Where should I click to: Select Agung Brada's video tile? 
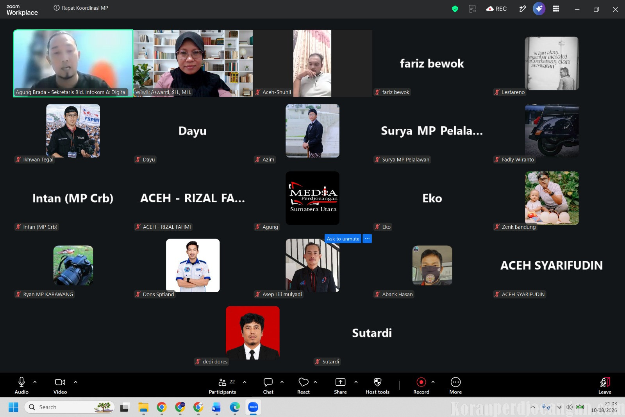[73, 63]
